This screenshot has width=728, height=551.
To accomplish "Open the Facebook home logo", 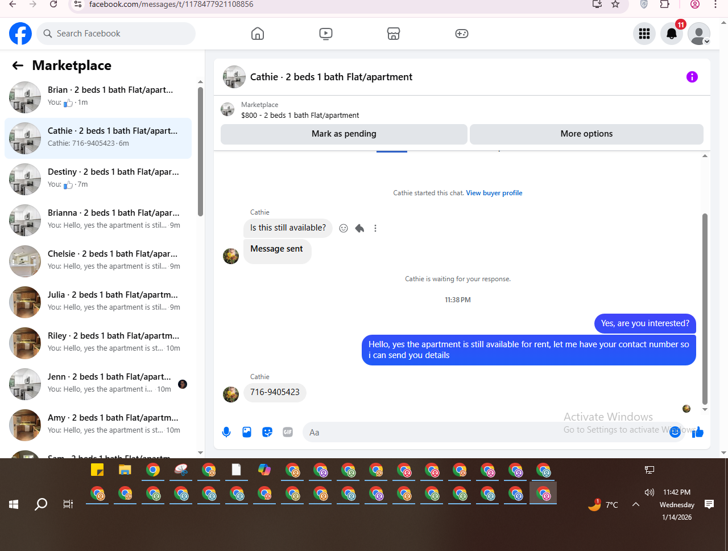I will 20,34.
